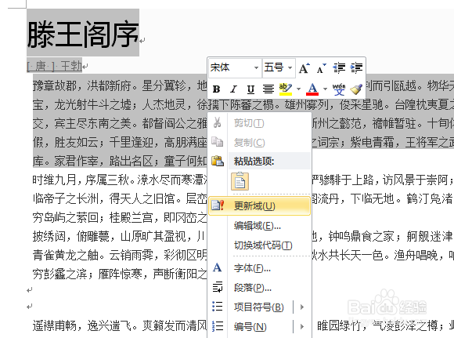Click the author line [唐] 王勃
Image resolution: width=454 pixels, height=338 pixels.
pos(54,66)
